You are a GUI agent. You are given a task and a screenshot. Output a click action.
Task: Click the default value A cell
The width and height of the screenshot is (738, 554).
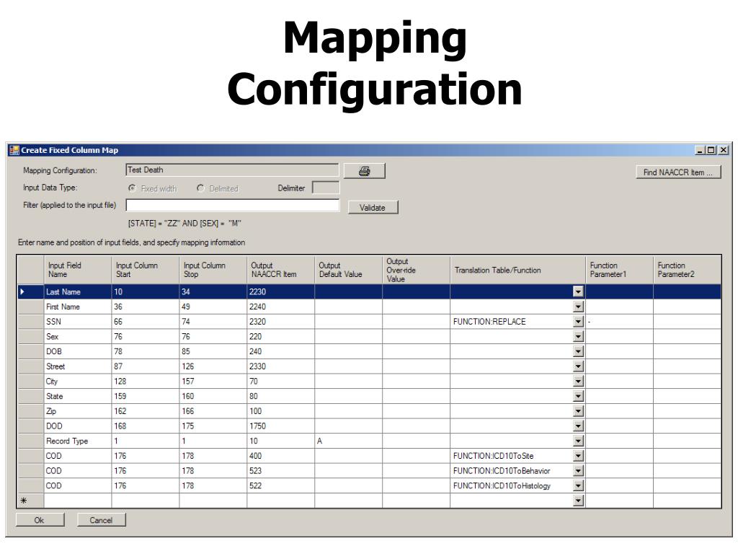click(349, 441)
